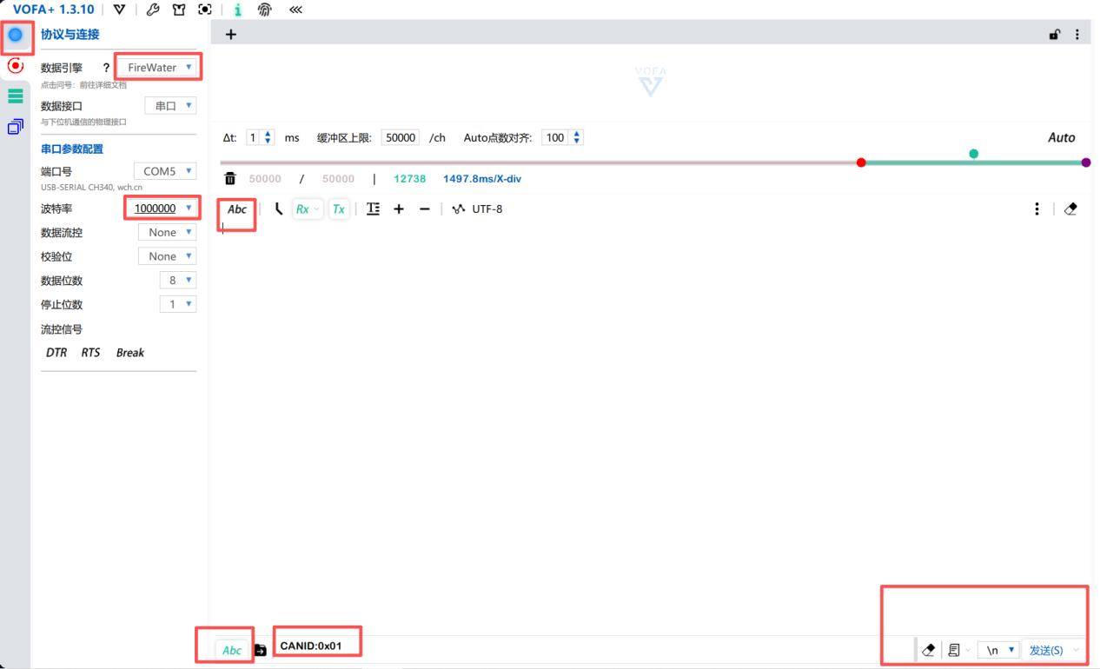Expand the FireWater data engine dropdown
This screenshot has height=669, width=1100.
coord(159,67)
